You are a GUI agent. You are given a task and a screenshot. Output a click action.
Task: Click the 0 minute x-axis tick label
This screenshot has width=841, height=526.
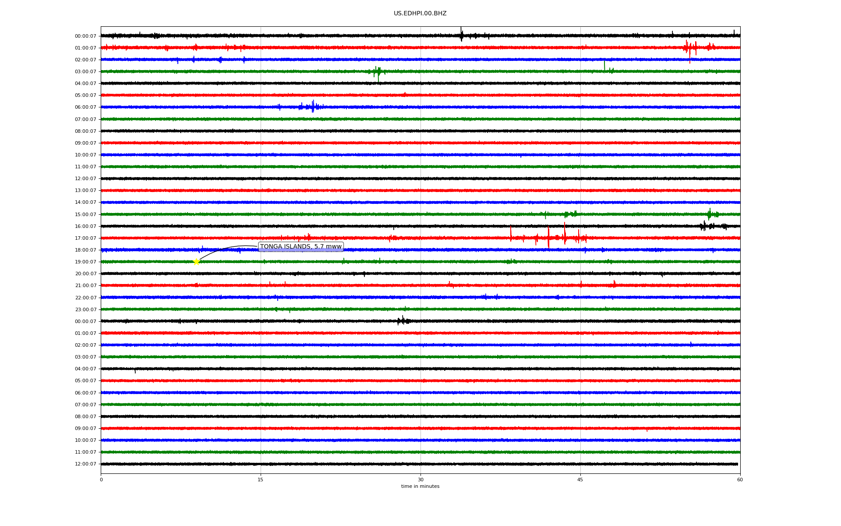tap(101, 480)
